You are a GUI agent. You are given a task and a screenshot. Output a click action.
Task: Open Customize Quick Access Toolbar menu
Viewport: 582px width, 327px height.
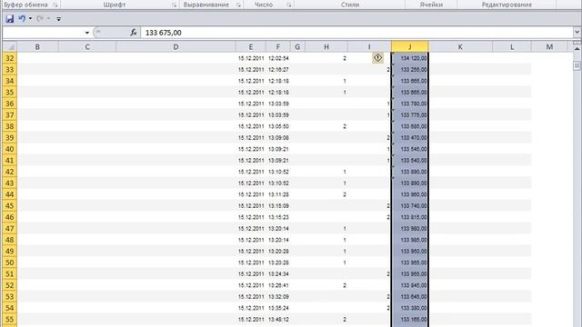click(58, 18)
